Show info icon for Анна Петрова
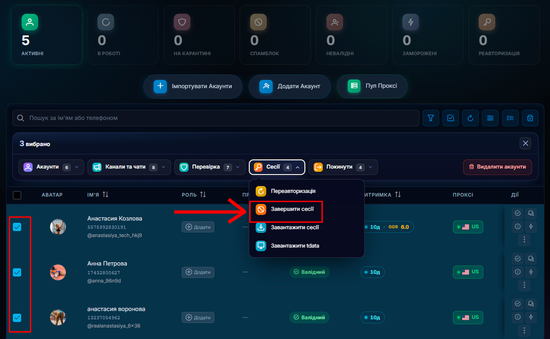This screenshot has width=550, height=339. pyautogui.click(x=518, y=272)
